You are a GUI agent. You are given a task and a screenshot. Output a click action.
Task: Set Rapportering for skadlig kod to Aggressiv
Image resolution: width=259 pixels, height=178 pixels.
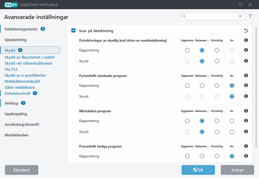point(187,50)
